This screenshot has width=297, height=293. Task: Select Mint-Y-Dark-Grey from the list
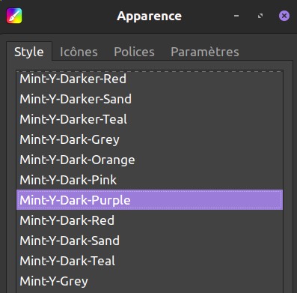point(150,139)
